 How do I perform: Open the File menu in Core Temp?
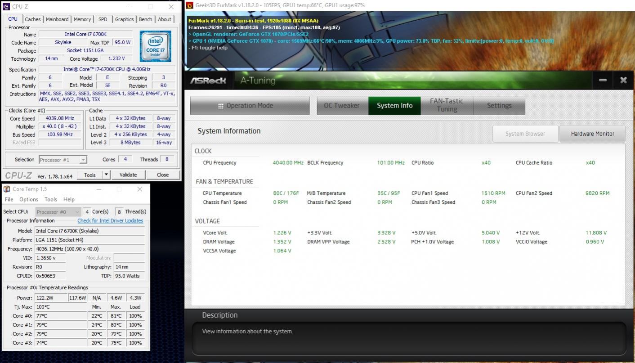(x=9, y=199)
